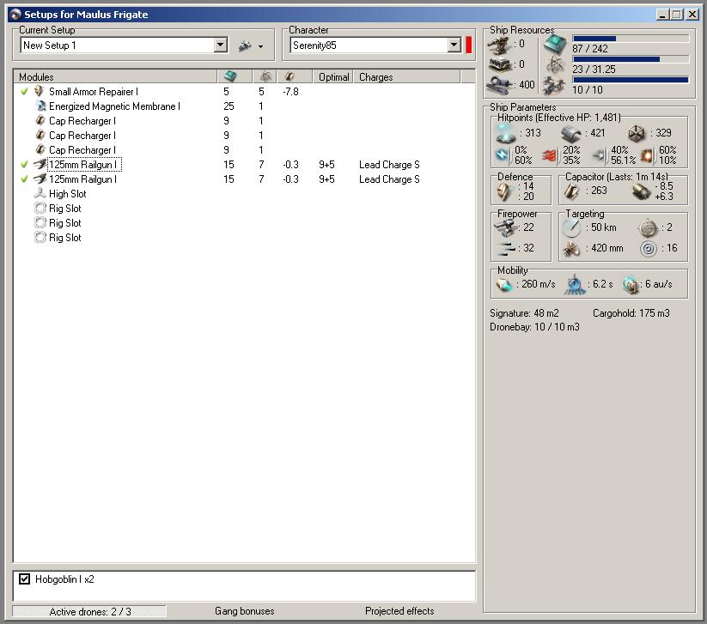Click the CPU usage bar 87 / 242
The image size is (707, 624).
tap(631, 39)
